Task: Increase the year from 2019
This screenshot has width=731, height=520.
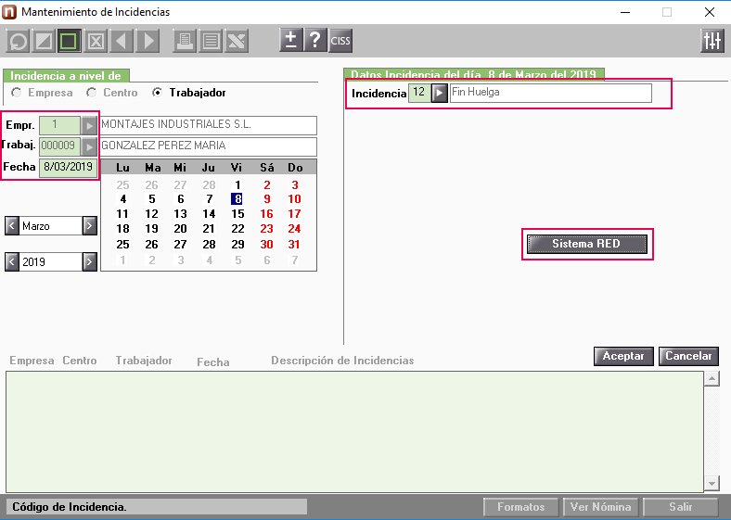Action: [89, 262]
